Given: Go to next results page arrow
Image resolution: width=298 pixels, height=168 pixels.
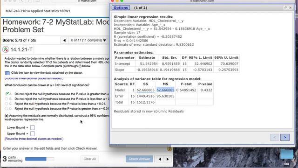Looking at the screenshot, I should pyautogui.click(x=284, y=137).
